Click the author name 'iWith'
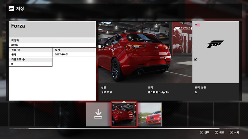The width and height of the screenshot is (248, 139). click(x=14, y=45)
